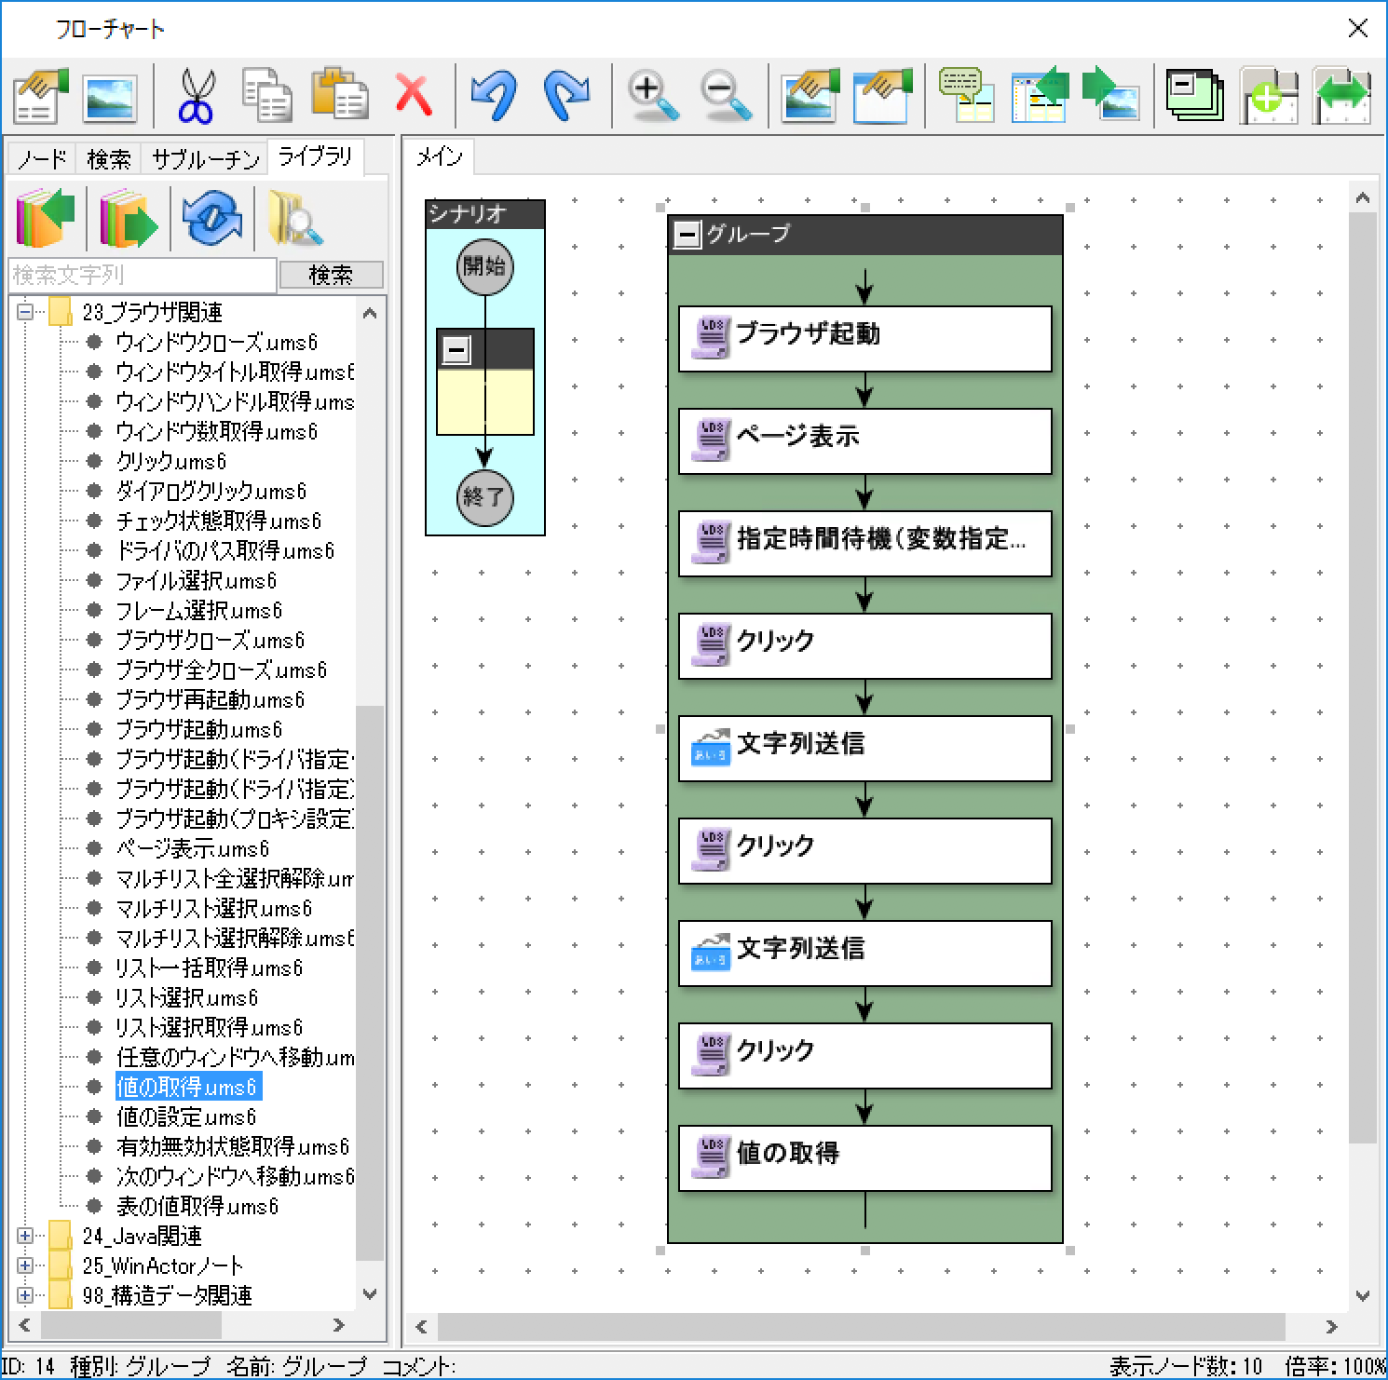Collapse the グループ box with minus button
This screenshot has width=1388, height=1380.
pos(687,234)
